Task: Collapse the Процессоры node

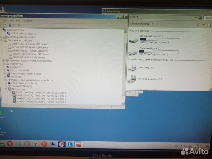Action: (x=6, y=89)
